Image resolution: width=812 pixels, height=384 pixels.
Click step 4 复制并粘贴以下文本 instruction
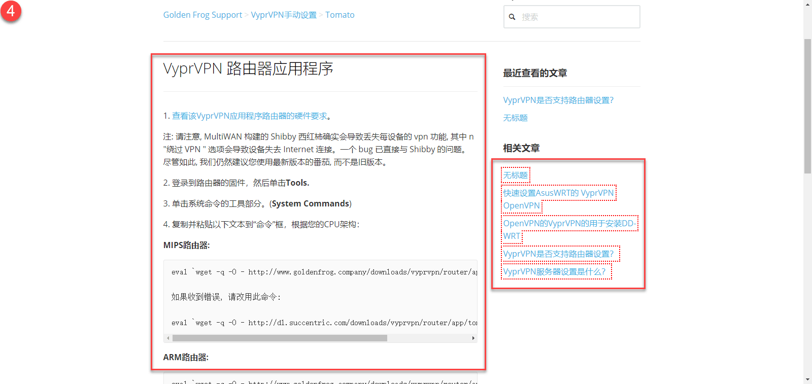(x=261, y=224)
